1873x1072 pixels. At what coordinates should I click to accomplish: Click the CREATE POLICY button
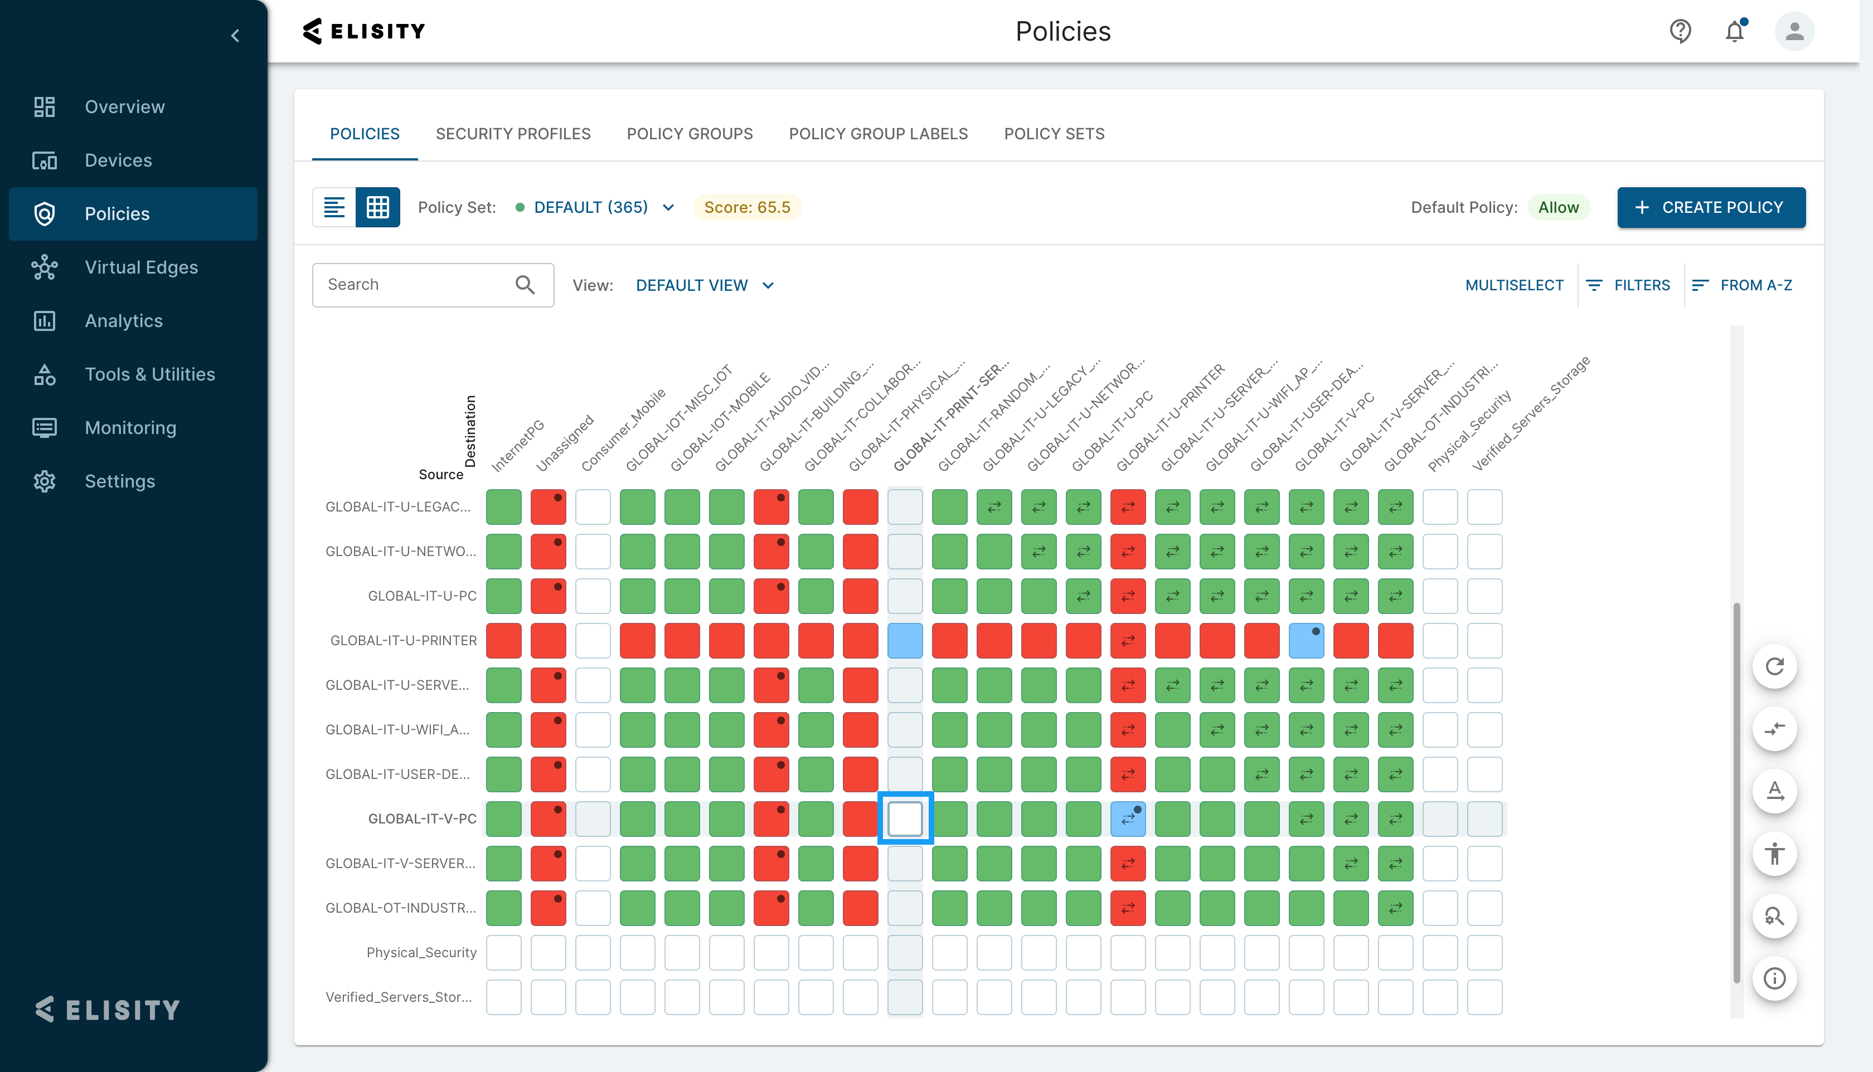[x=1710, y=208]
